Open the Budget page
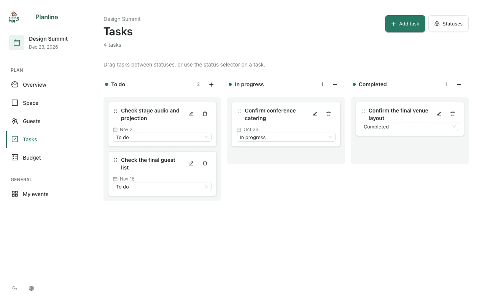The width and height of the screenshot is (487, 304). 43,158
